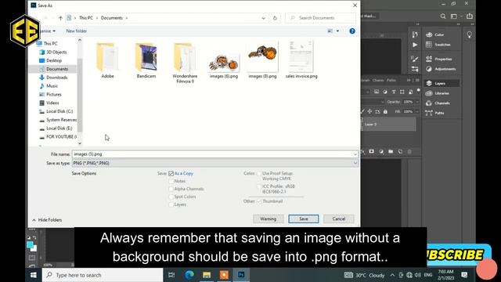The width and height of the screenshot is (501, 282).
Task: Collapse folders with Hide Folders
Action: pos(47,220)
